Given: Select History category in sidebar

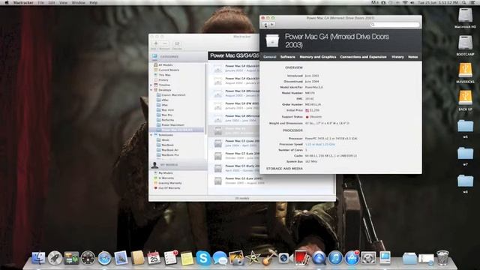Looking at the screenshot, I should point(163,80).
